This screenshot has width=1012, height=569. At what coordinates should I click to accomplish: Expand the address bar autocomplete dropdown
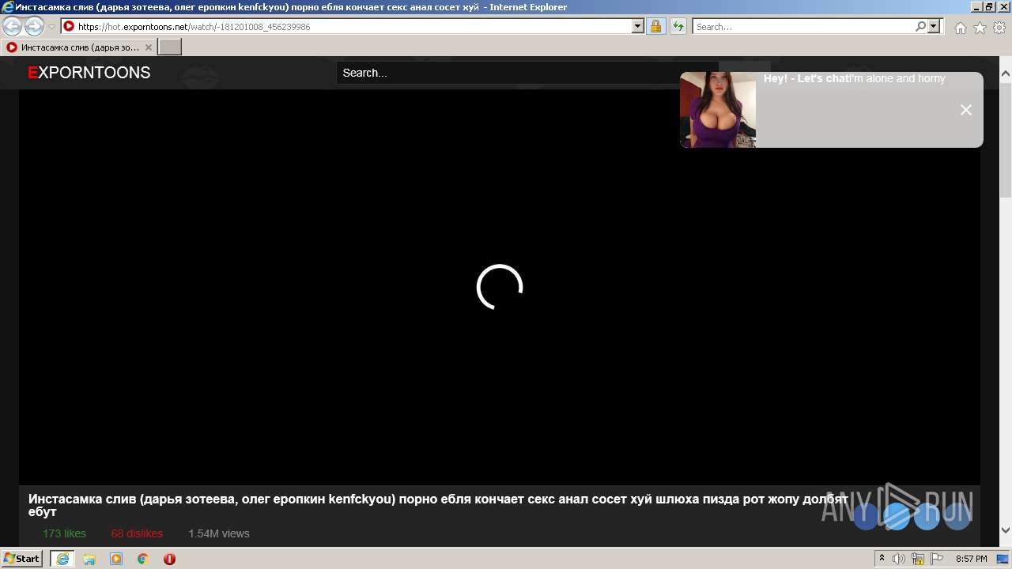(638, 27)
